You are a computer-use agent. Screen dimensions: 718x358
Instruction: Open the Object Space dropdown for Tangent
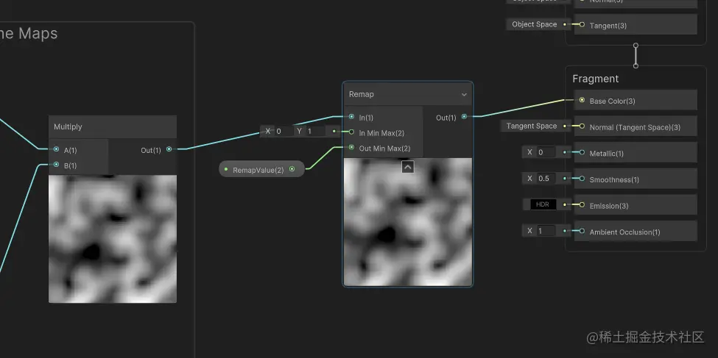(x=535, y=24)
